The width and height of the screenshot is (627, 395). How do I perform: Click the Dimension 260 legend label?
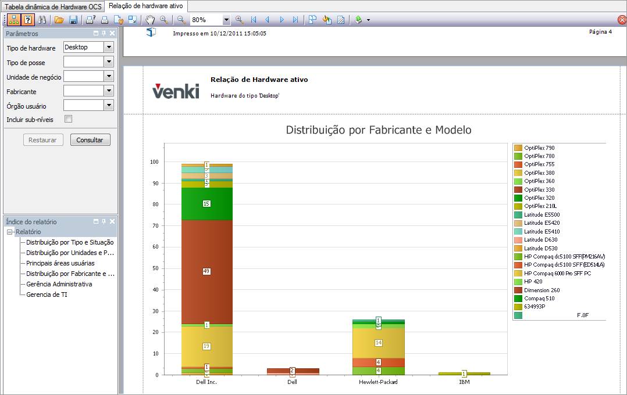coord(542,290)
